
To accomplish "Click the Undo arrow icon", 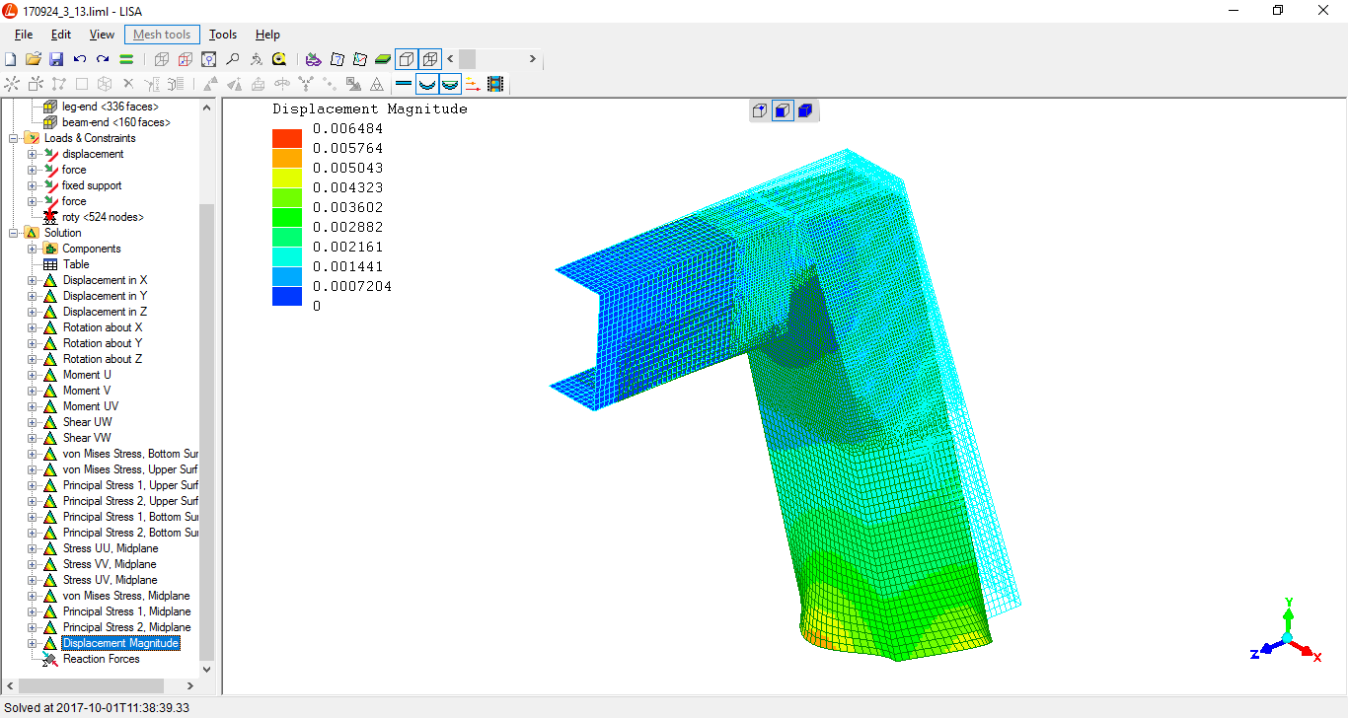I will pyautogui.click(x=80, y=59).
